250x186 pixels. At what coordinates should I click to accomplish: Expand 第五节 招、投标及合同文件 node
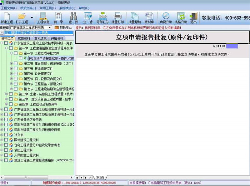[11, 79]
